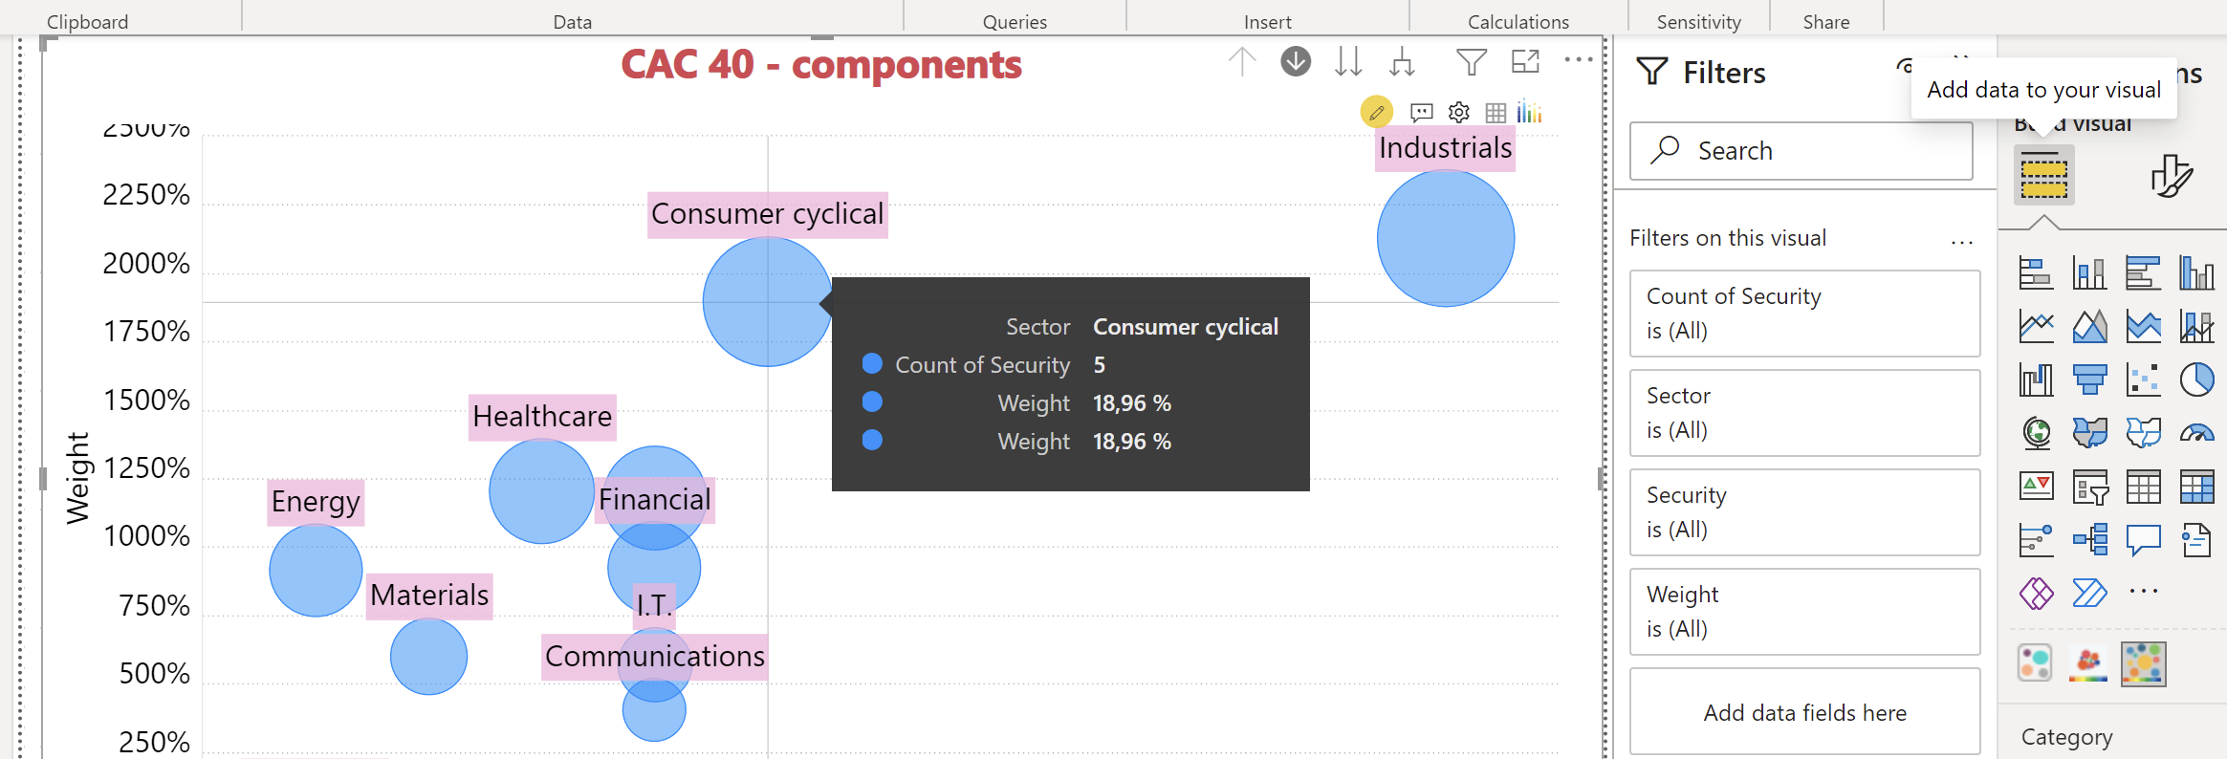2227x759 pixels.
Task: Pick the scatter chart visual
Action: [2143, 379]
